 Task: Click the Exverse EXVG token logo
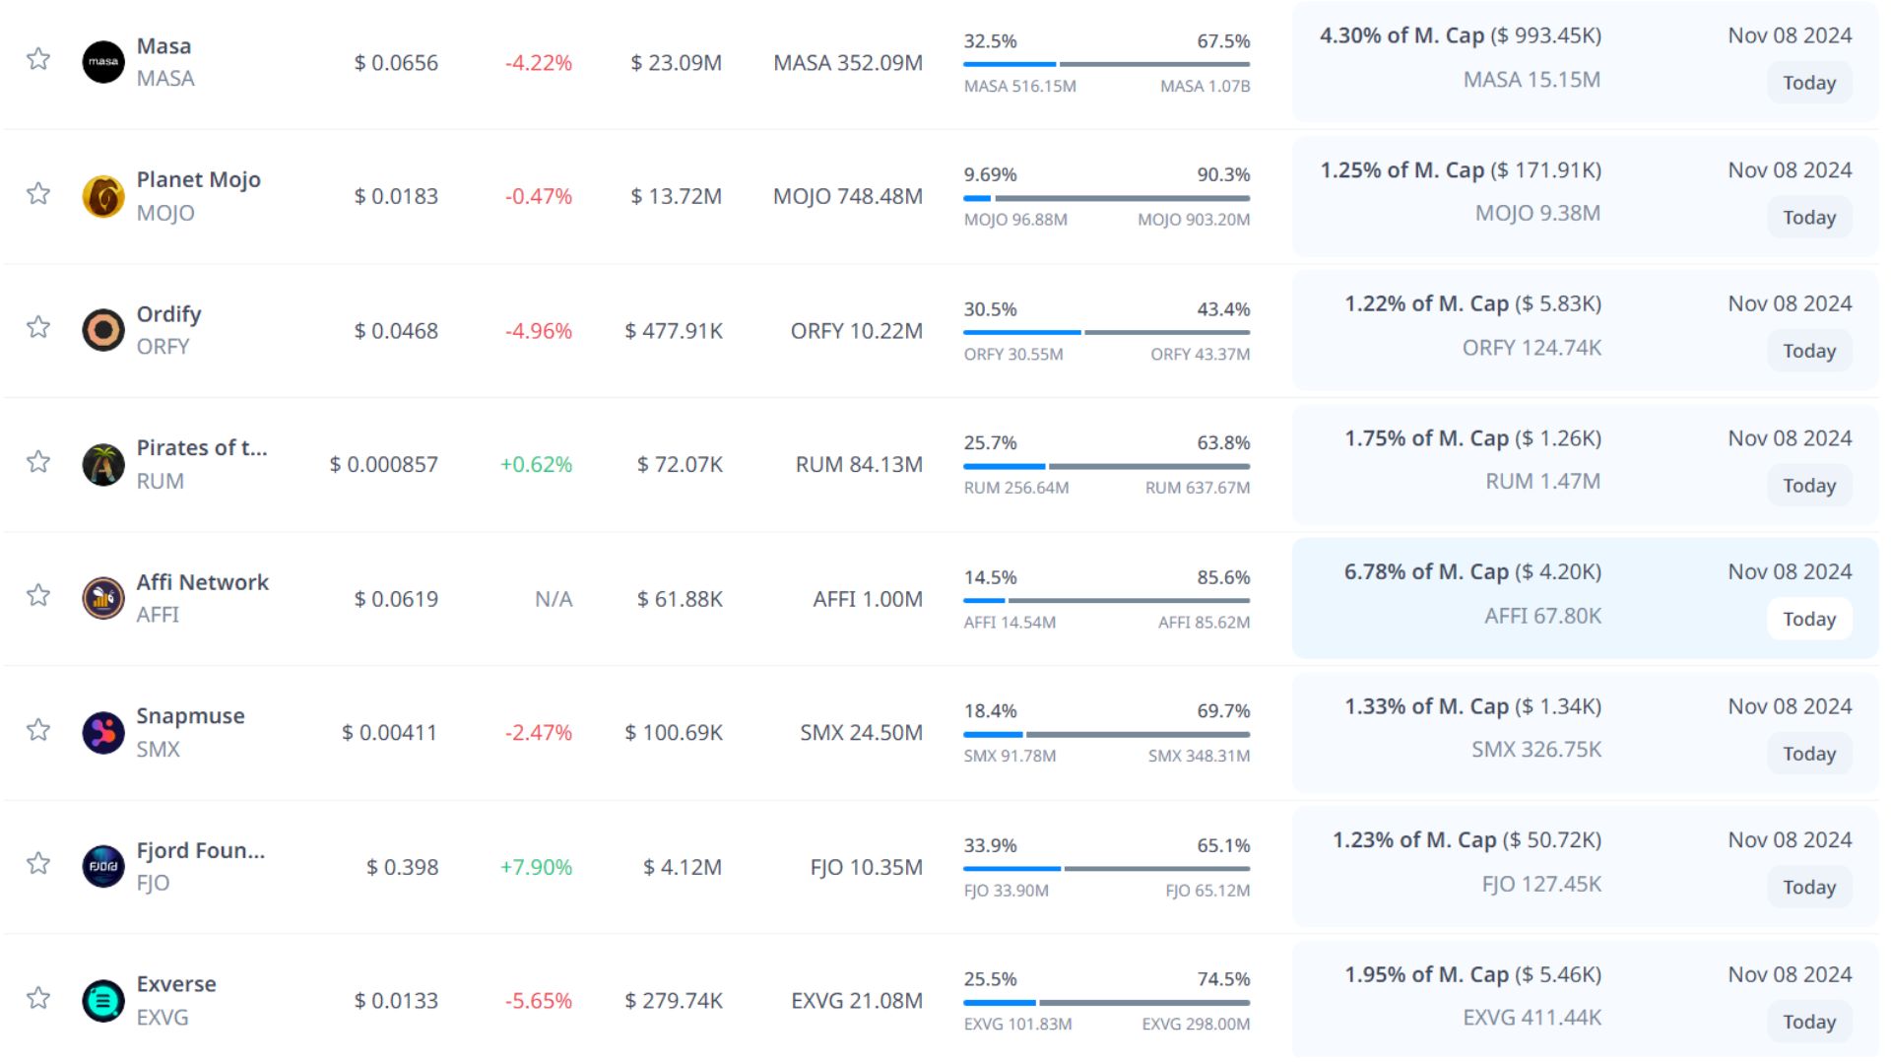point(103,1001)
